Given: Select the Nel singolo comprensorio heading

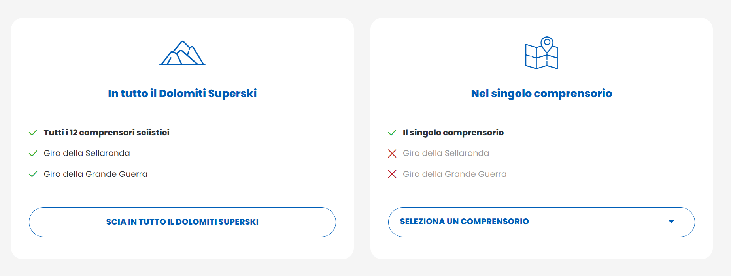Looking at the screenshot, I should (541, 94).
